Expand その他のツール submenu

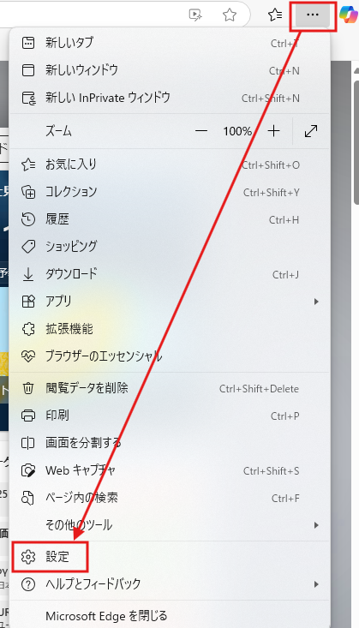pyautogui.click(x=170, y=524)
